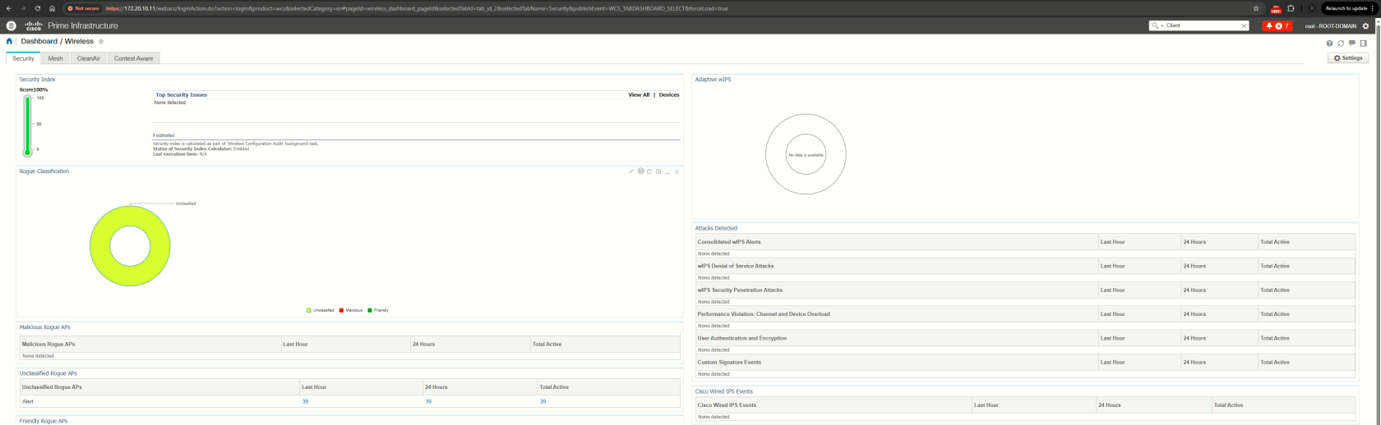Click the Malicious Rogue APs column header
The image size is (1381, 425).
pyautogui.click(x=48, y=344)
